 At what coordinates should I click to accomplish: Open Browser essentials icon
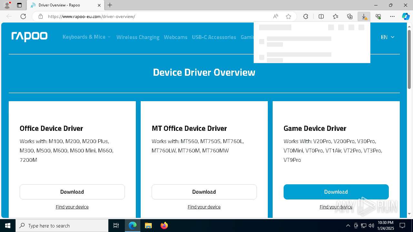[378, 16]
